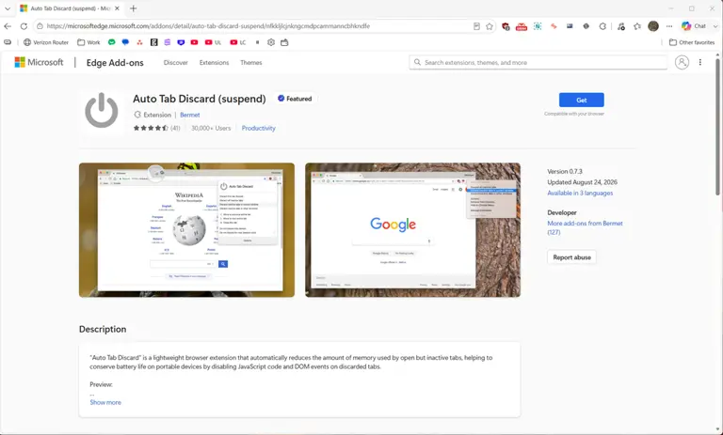Open the red shield extension icon
The width and height of the screenshot is (723, 435).
[506, 26]
